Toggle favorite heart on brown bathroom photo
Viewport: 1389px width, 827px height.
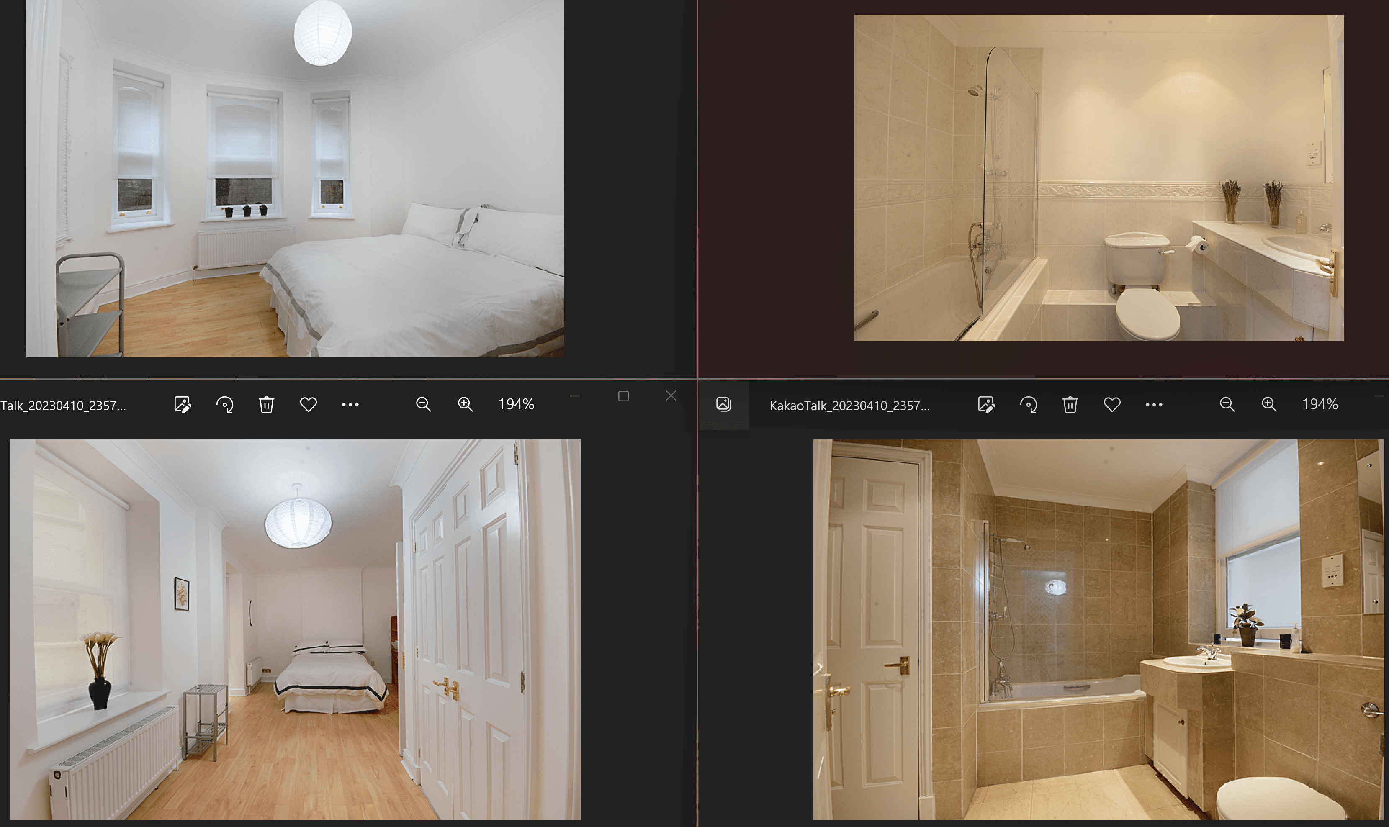[1112, 405]
